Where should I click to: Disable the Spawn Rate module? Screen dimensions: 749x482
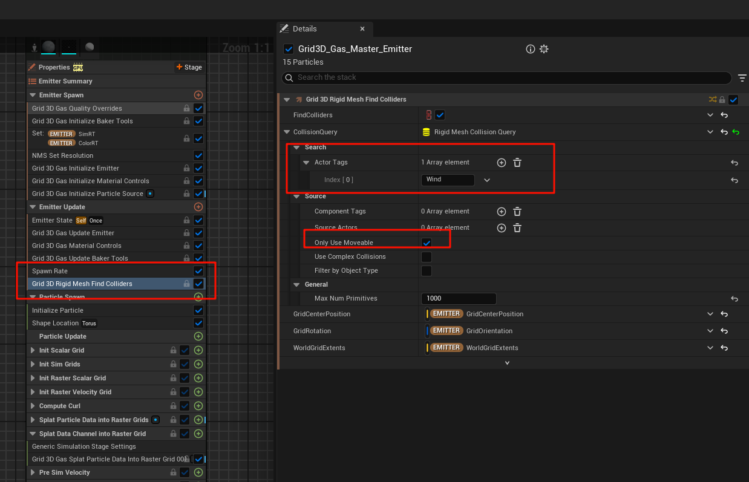pyautogui.click(x=198, y=271)
